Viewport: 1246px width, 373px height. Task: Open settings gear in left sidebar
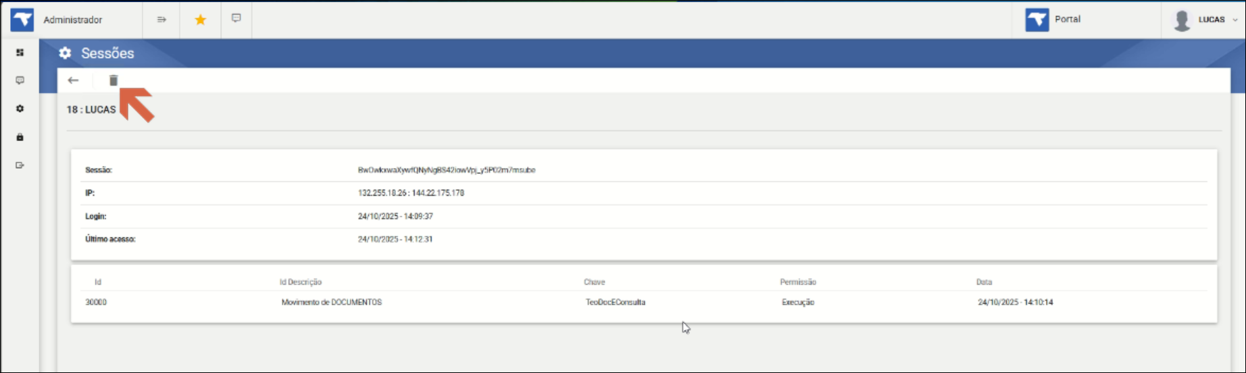click(x=20, y=109)
